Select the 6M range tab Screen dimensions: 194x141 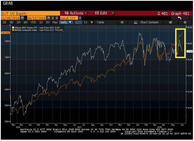(26, 22)
